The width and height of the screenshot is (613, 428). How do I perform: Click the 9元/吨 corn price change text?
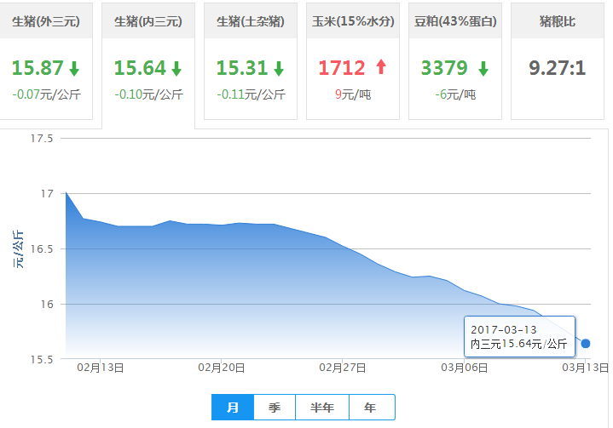pyautogui.click(x=353, y=94)
